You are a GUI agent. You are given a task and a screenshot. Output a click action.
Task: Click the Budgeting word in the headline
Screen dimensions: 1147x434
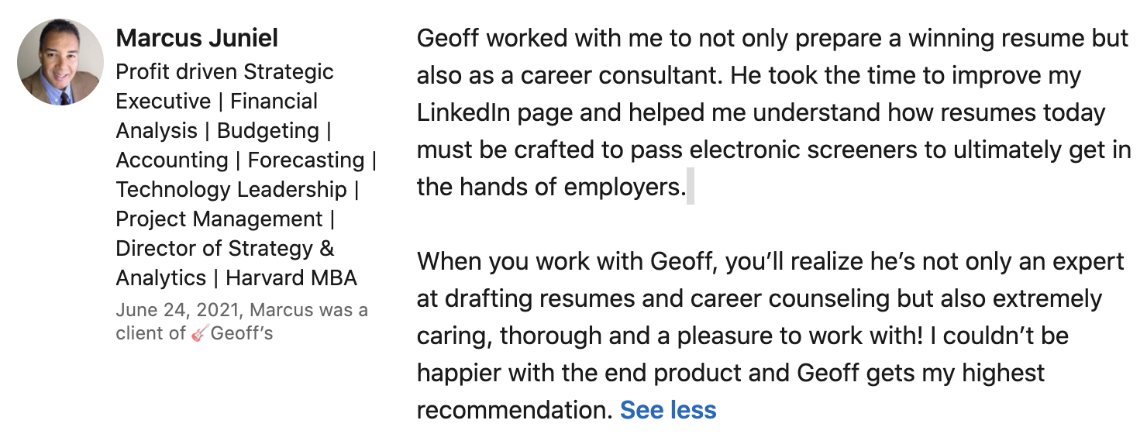coord(268,131)
